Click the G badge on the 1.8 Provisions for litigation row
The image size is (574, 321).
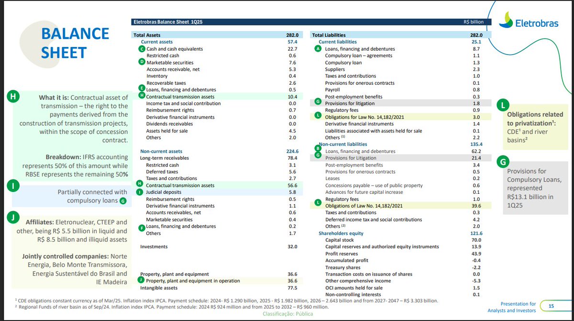[x=319, y=101]
